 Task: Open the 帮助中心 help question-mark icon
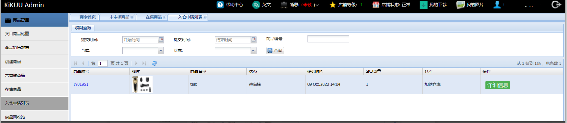(220, 5)
